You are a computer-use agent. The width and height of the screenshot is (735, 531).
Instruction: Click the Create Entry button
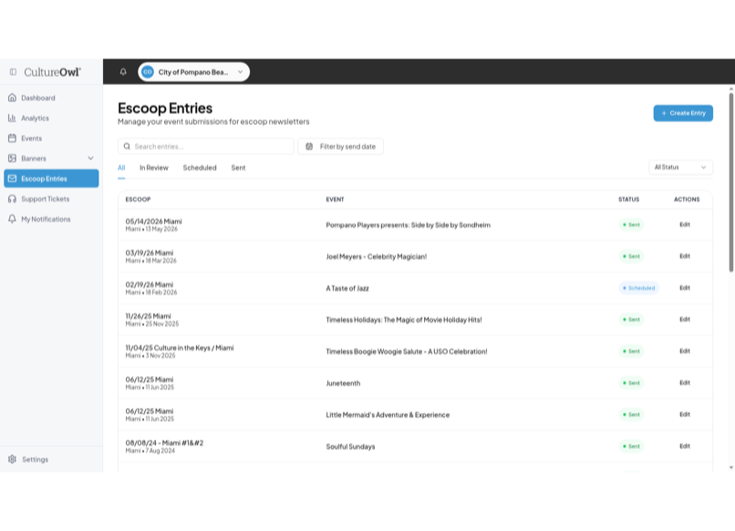[x=683, y=113]
